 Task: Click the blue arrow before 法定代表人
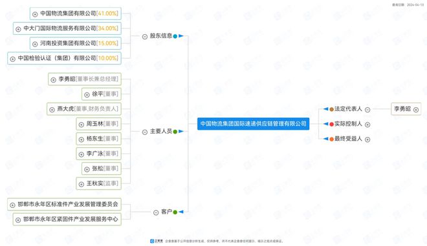pyautogui.click(x=325, y=109)
